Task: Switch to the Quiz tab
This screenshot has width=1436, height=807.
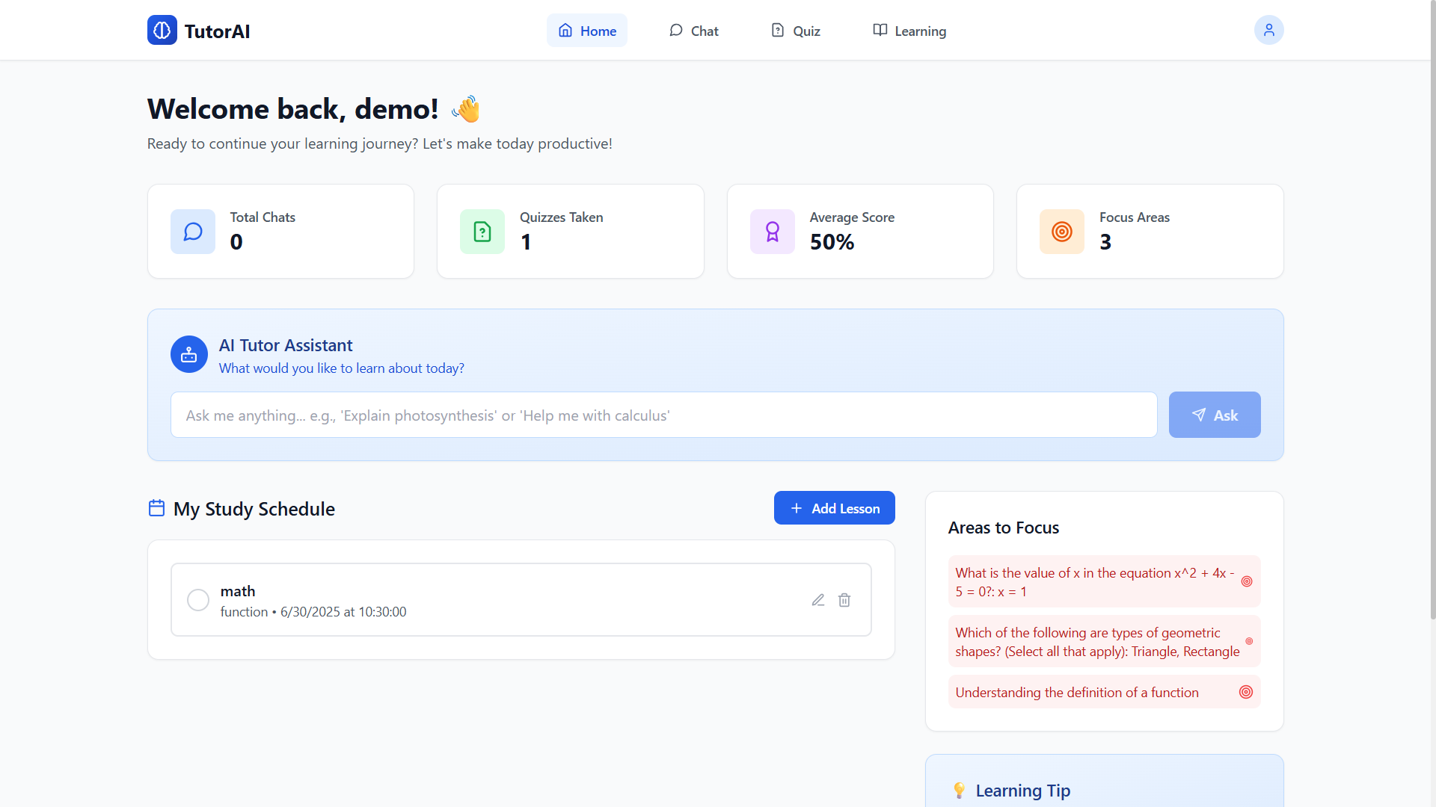Action: [796, 31]
